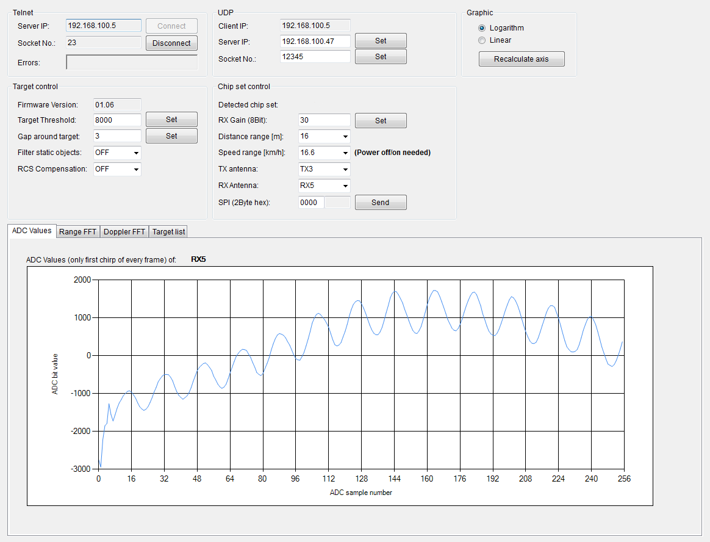Open the Doppler FFT tab
Screen dimensions: 710x542
(x=124, y=231)
